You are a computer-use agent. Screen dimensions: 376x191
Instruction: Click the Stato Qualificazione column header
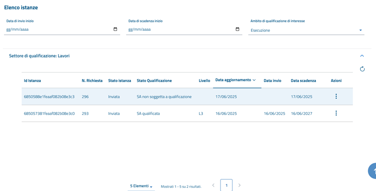154,81
